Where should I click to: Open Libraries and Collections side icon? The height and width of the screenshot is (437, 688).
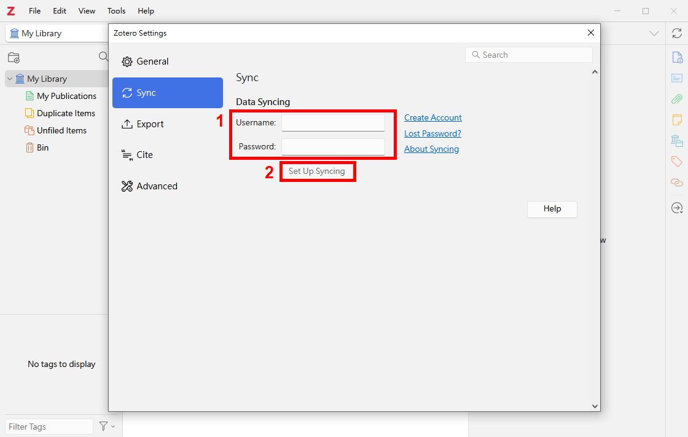pos(676,141)
